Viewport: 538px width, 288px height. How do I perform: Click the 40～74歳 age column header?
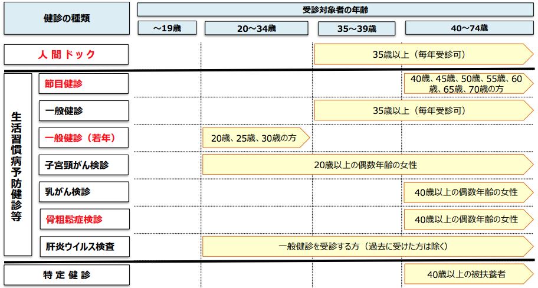(468, 28)
